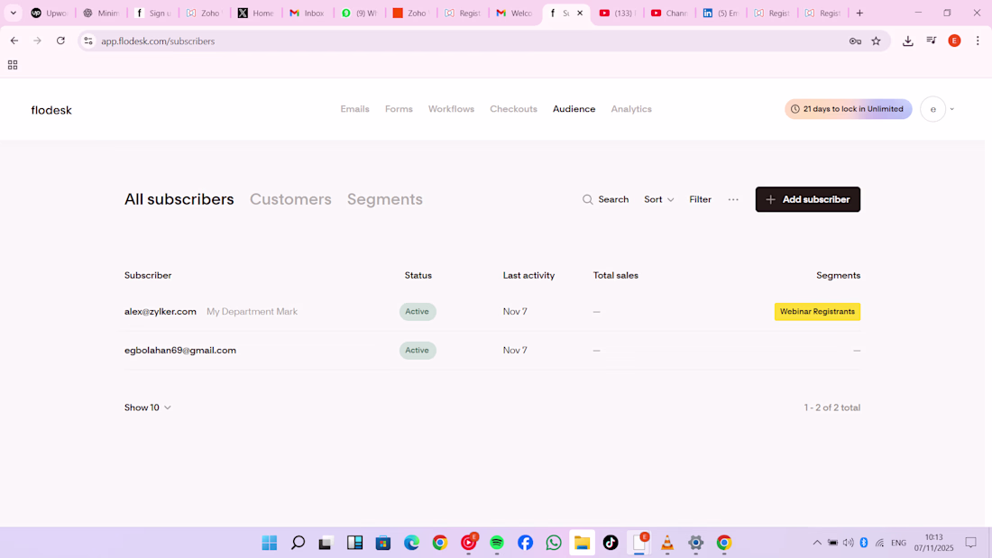Show hidden system tray icons chevron
This screenshot has height=558, width=992.
point(817,543)
